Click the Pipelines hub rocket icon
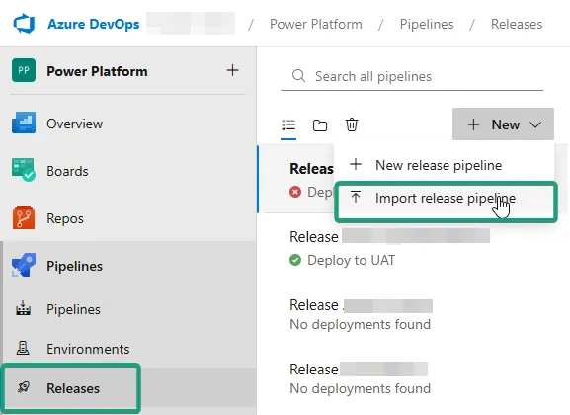The image size is (570, 415). 24,265
